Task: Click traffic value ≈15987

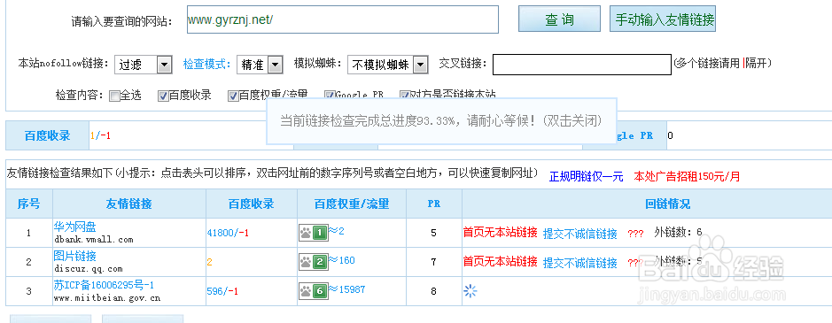Action: 346,289
